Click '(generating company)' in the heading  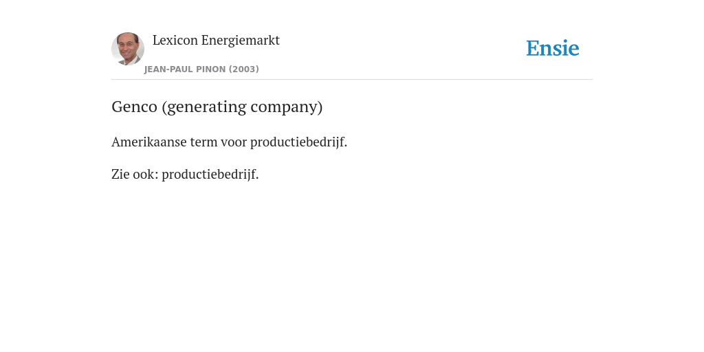[x=242, y=107]
